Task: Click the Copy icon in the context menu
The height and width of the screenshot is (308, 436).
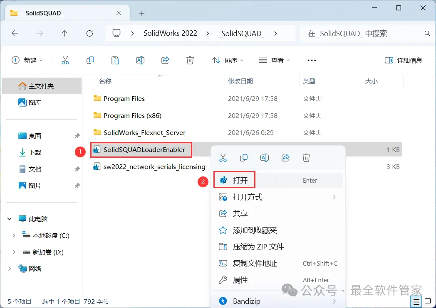Action: (x=243, y=158)
